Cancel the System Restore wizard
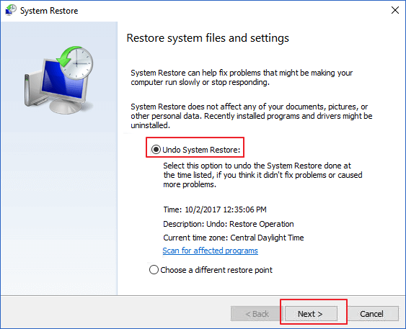Screen dimensions: 406x329 (371, 314)
